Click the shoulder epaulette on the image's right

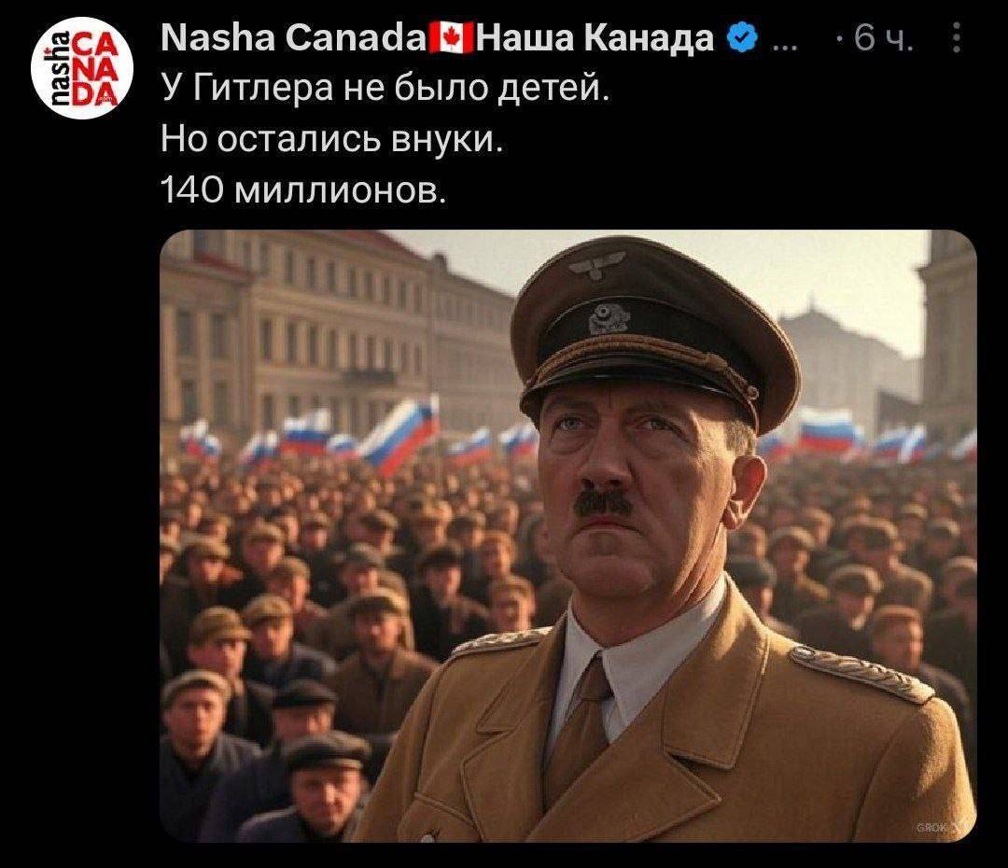[861, 673]
